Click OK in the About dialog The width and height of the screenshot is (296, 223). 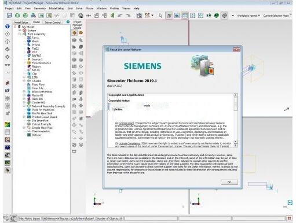tap(229, 182)
